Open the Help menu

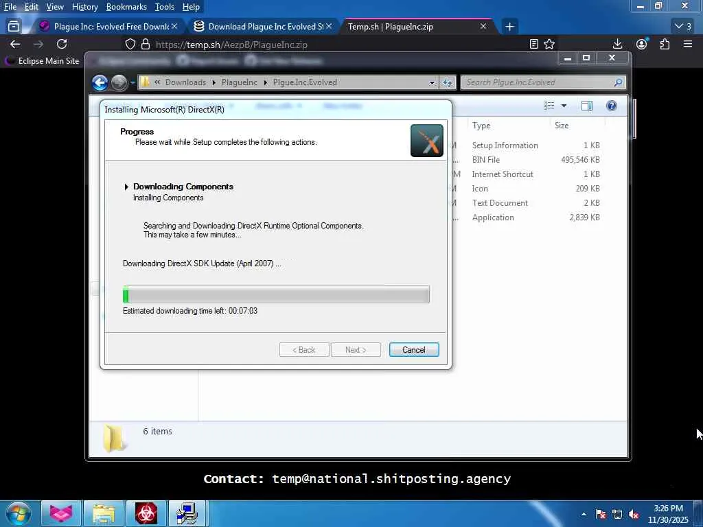[x=191, y=7]
